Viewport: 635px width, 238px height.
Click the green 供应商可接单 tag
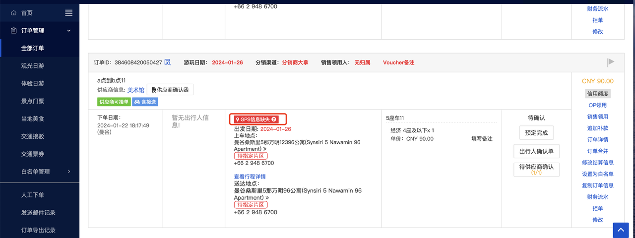(114, 102)
